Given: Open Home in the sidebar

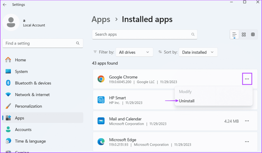Looking at the screenshot, I should point(20,60).
